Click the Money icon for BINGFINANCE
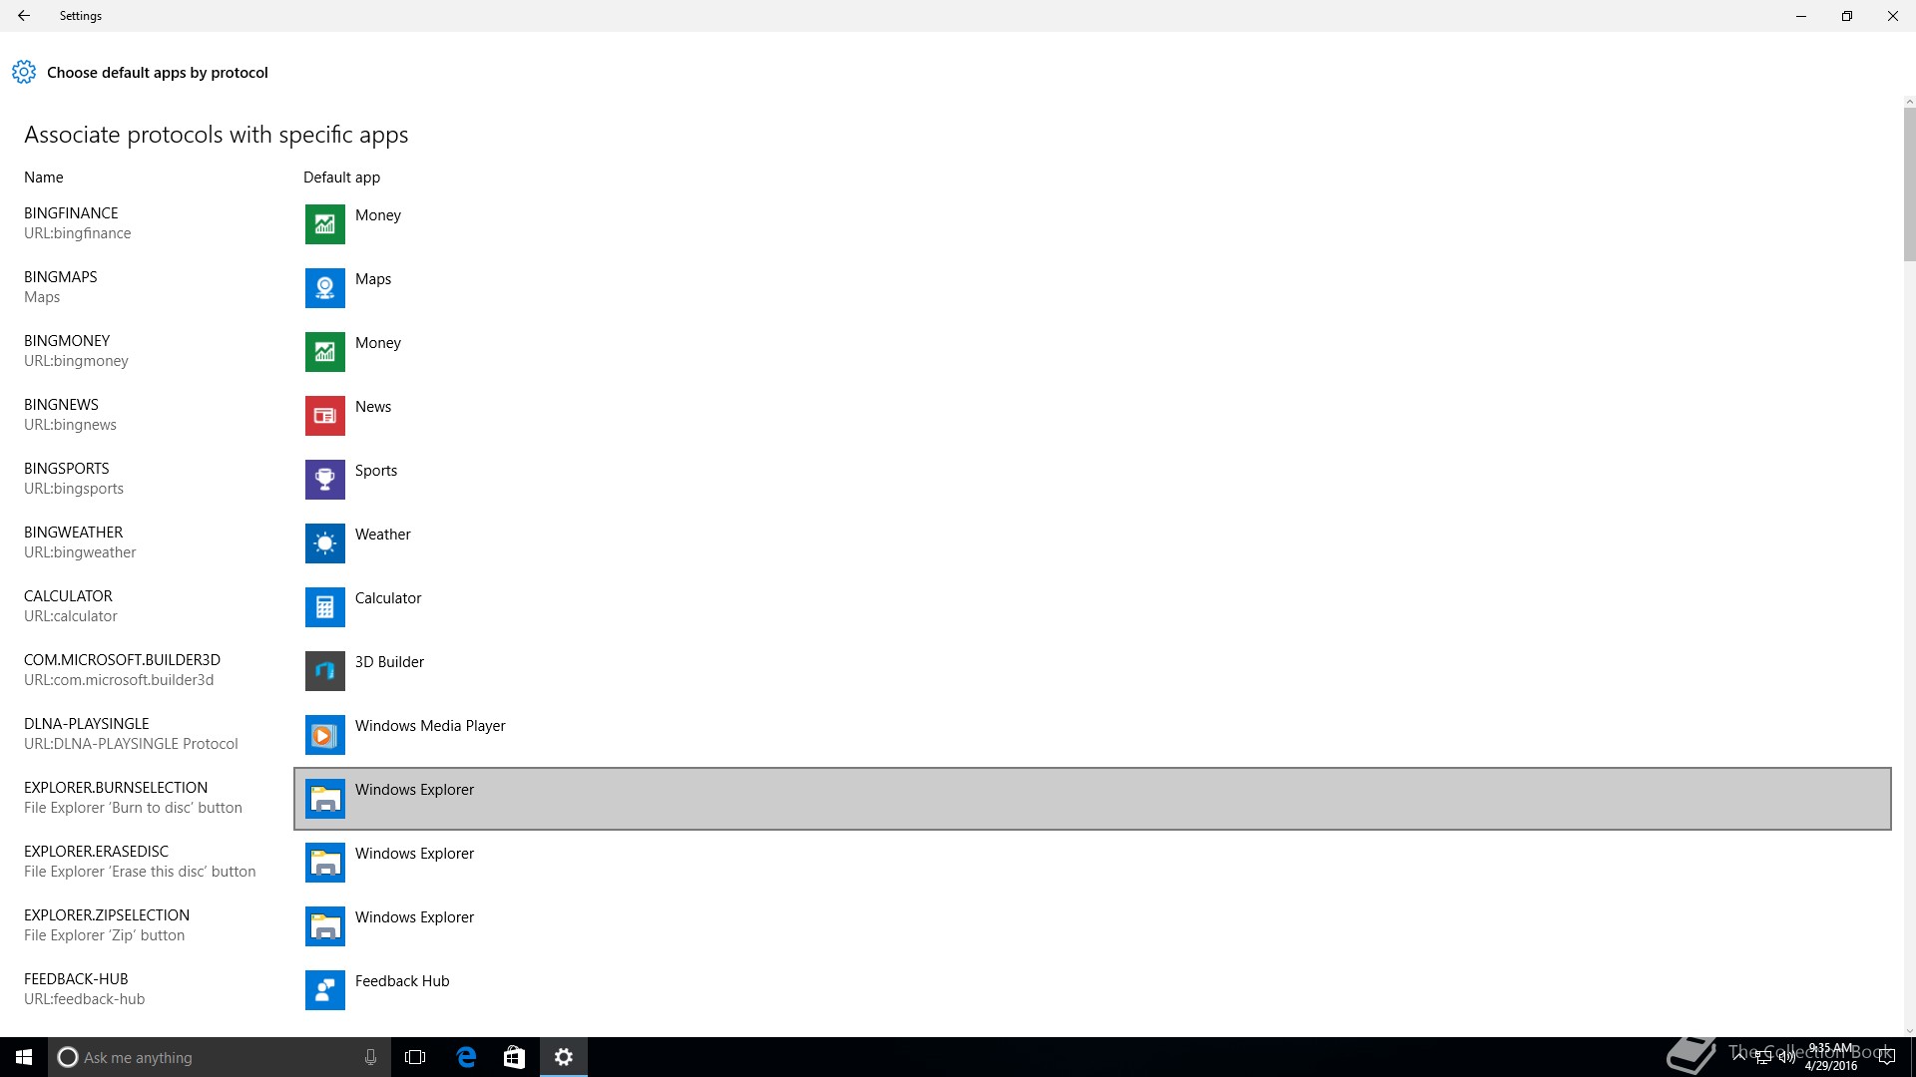1916x1077 pixels. coord(325,224)
